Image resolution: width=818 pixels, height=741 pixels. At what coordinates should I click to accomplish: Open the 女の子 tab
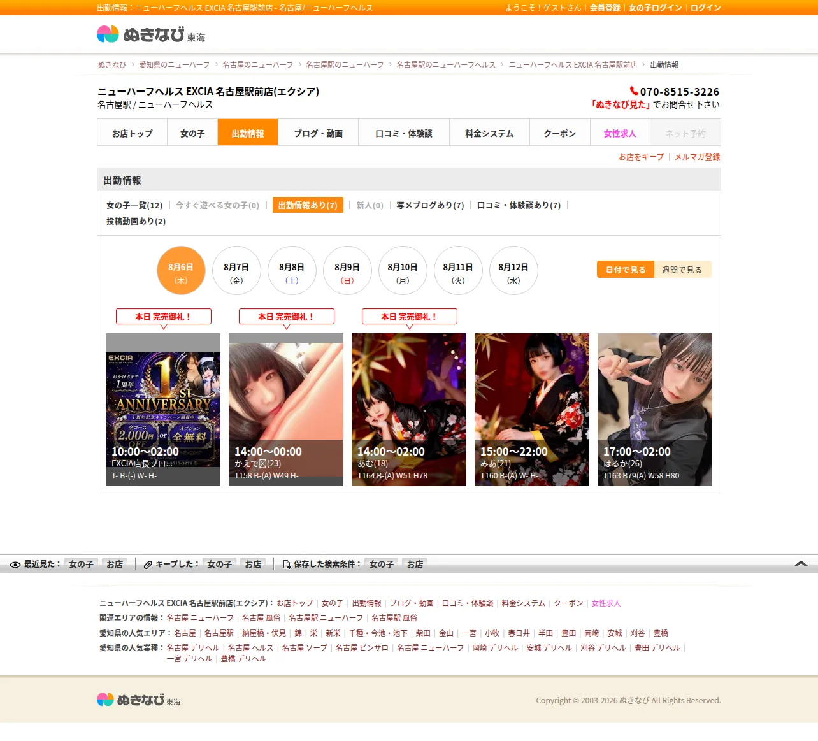pos(192,133)
